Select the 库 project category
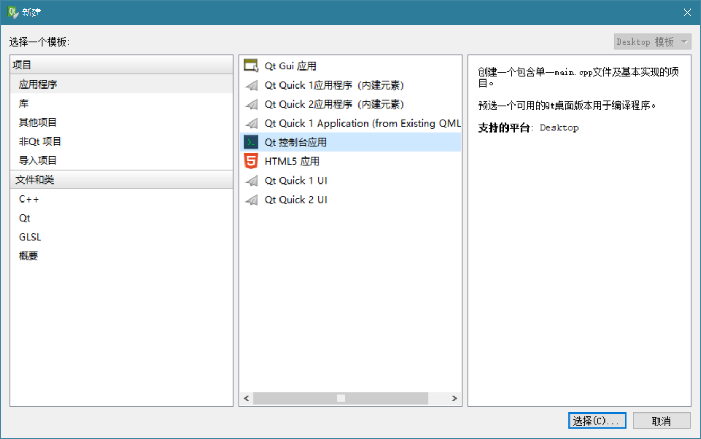Screen dimensions: 701x439 click(24, 103)
